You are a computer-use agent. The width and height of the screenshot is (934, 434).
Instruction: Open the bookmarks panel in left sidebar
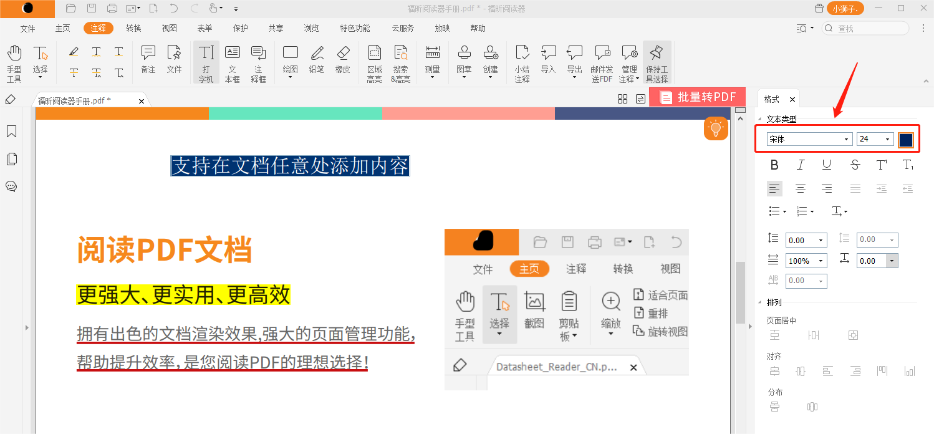[11, 132]
